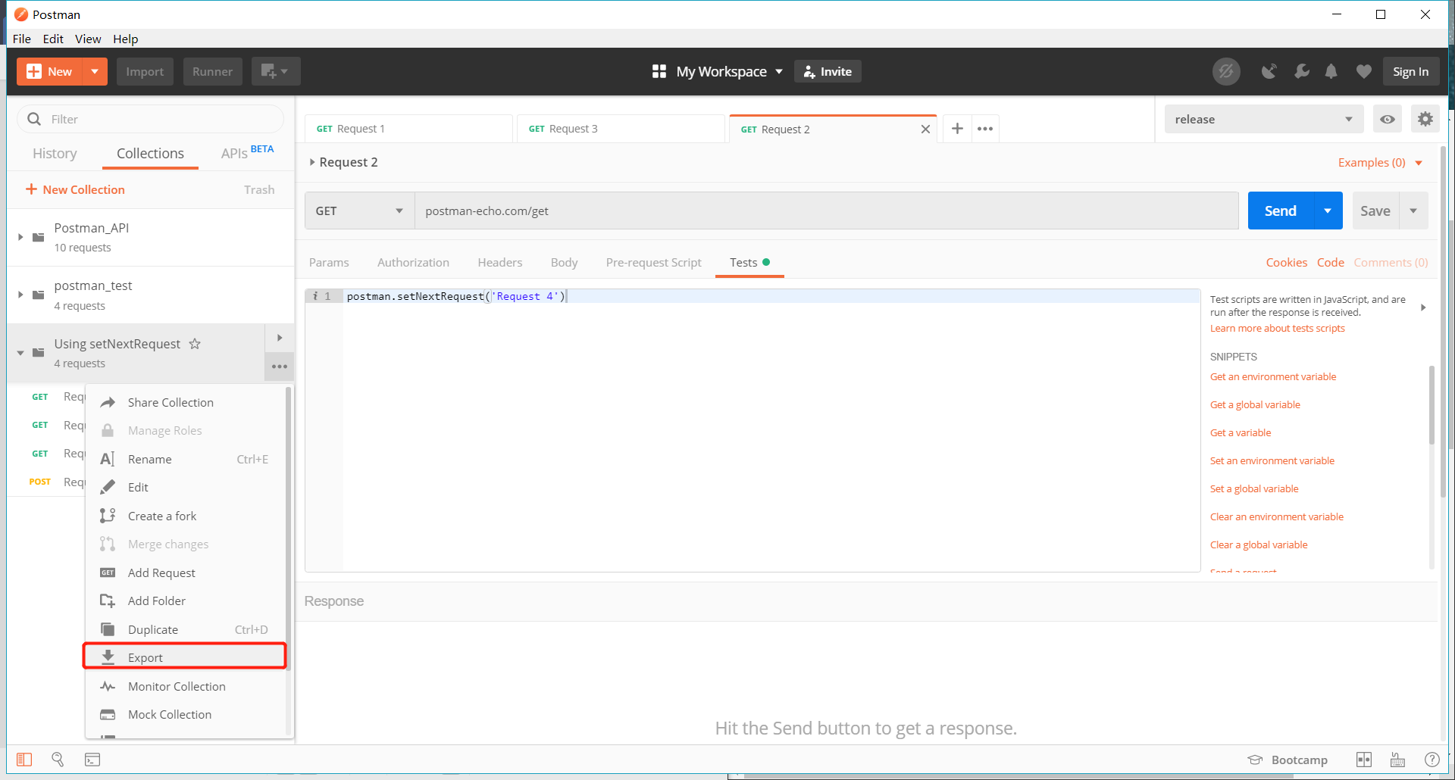
Task: Click the sync offline status icon
Action: click(1226, 71)
